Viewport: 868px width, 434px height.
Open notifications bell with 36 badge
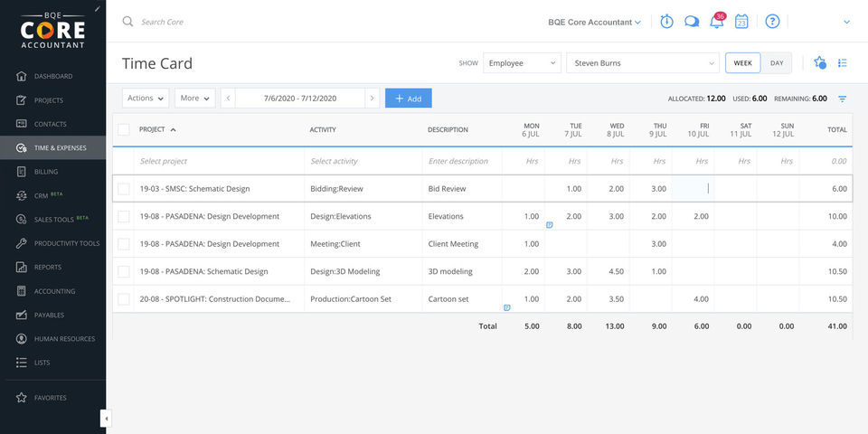pyautogui.click(x=716, y=22)
